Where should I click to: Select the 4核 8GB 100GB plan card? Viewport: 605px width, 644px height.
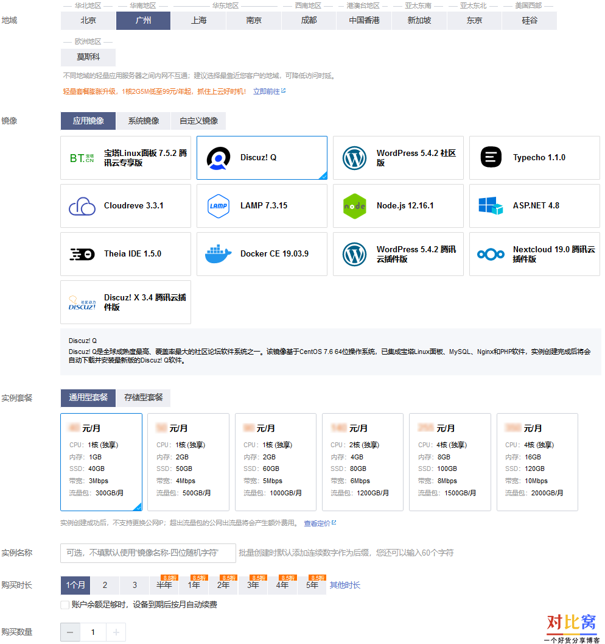pyautogui.click(x=450, y=462)
